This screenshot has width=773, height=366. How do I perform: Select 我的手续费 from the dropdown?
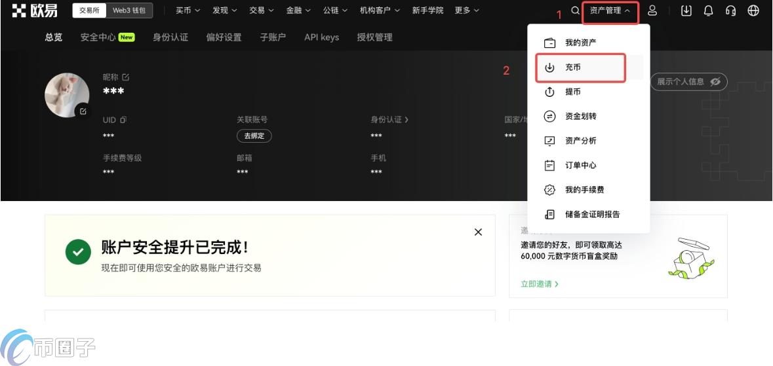589,190
